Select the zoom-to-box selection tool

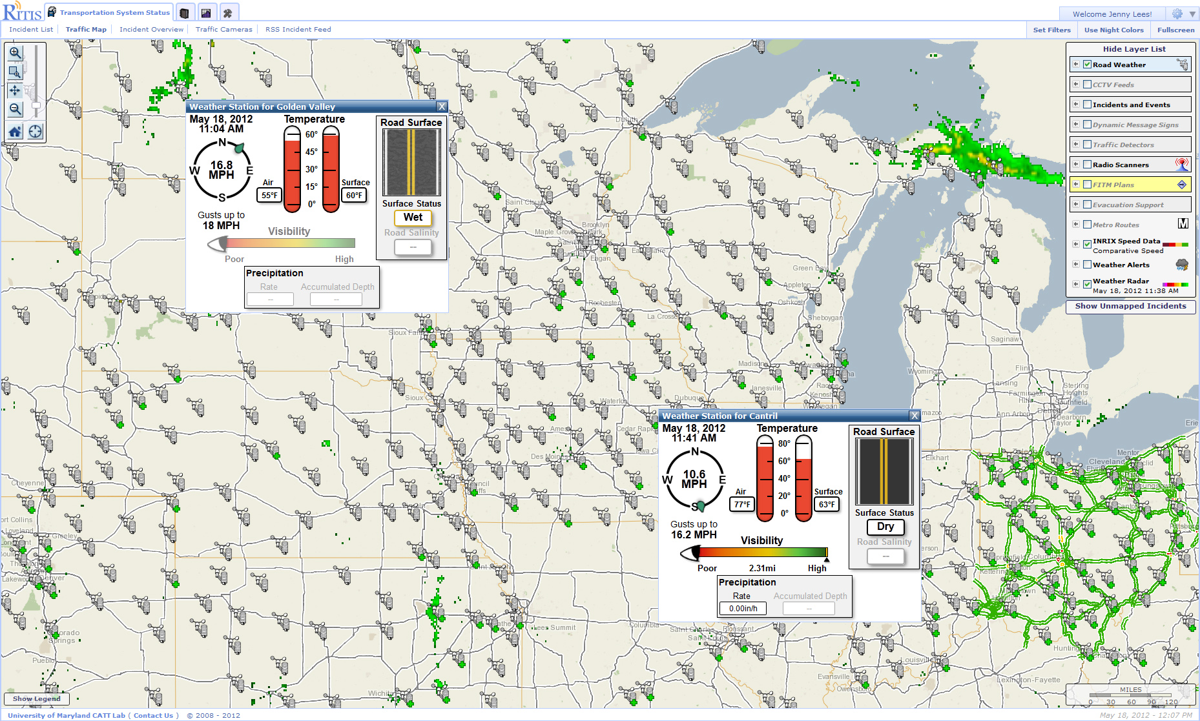coord(15,72)
